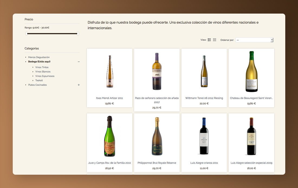Go to Txakoli subcategory
The image size is (298, 188).
(x=39, y=80)
